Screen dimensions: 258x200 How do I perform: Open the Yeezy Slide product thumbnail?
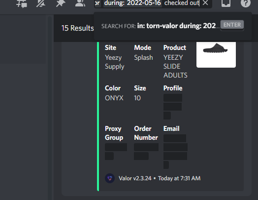click(216, 55)
